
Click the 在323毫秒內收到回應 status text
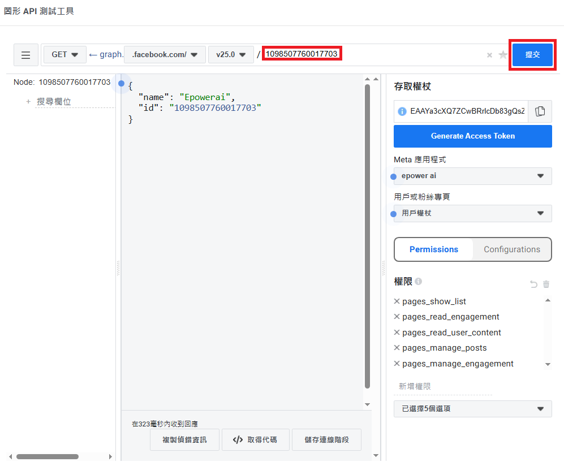pos(165,424)
